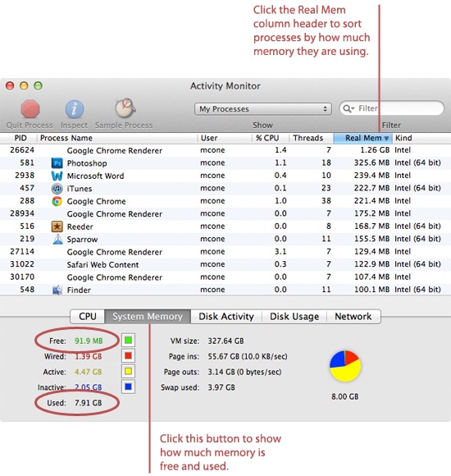The image size is (451, 476).
Task: Open the My Processes dropdown
Action: 263,109
